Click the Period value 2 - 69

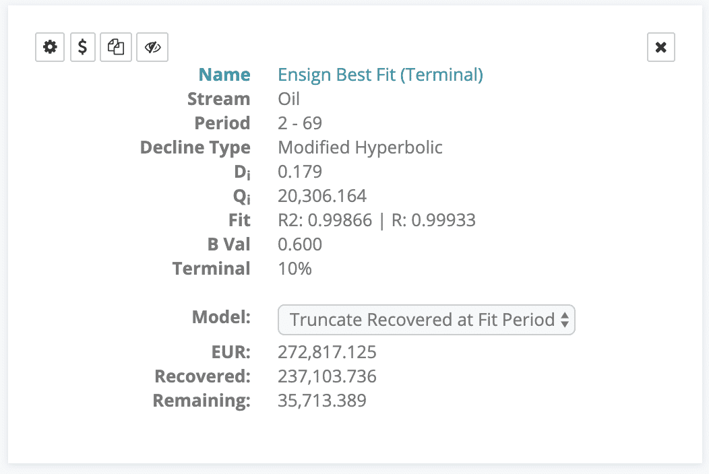(x=300, y=123)
